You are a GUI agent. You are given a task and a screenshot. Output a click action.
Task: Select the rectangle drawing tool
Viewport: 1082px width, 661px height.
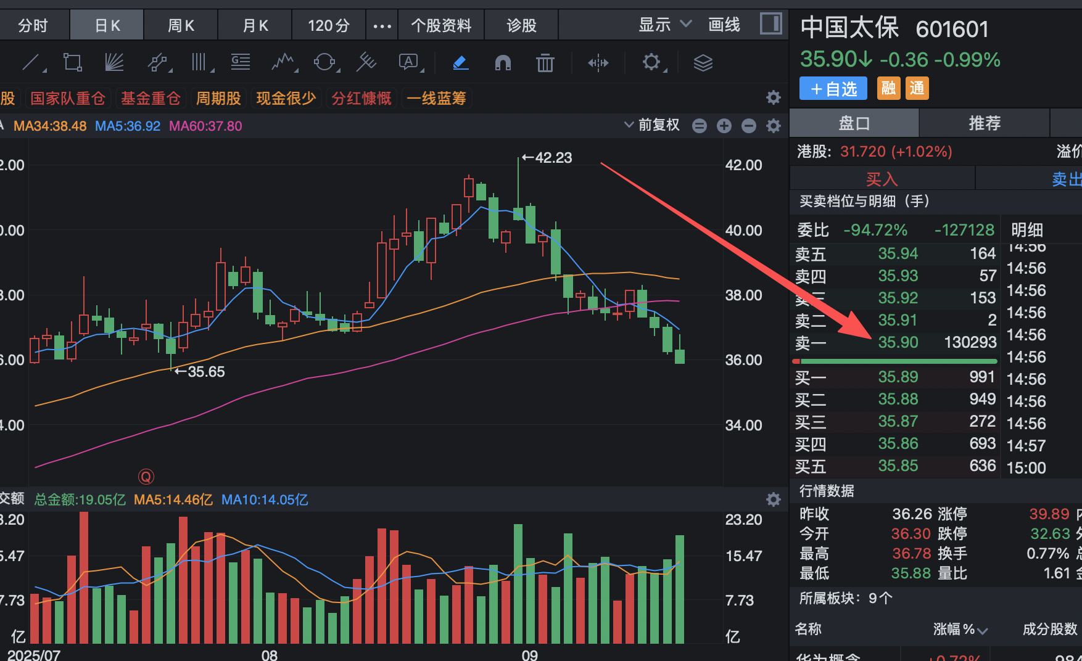pyautogui.click(x=73, y=62)
